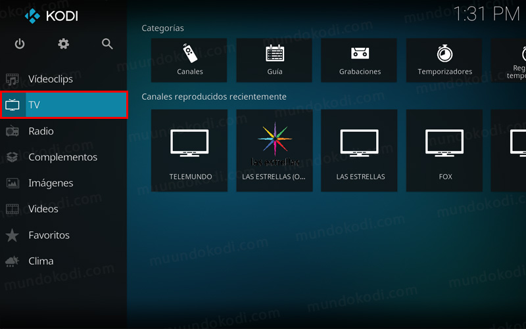Click the Grabaciones cassette icon
The height and width of the screenshot is (329, 526).
(x=360, y=53)
